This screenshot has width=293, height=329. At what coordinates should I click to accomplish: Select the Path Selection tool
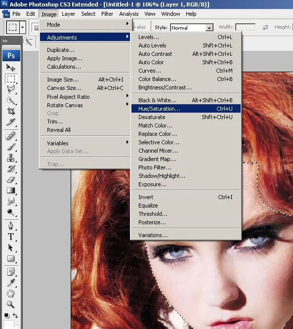coord(11,247)
